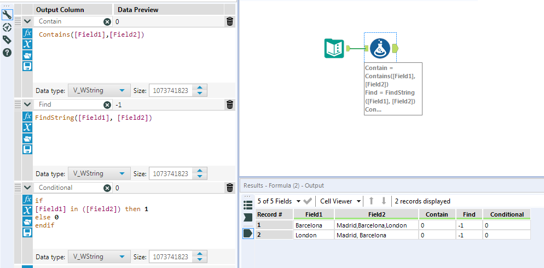This screenshot has height=268, width=544.
Task: Open saved expressions folder for Conditional expression
Action: [27, 222]
